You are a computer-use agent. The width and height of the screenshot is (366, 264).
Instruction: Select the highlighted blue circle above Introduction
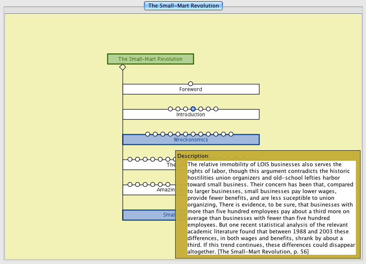(x=193, y=109)
